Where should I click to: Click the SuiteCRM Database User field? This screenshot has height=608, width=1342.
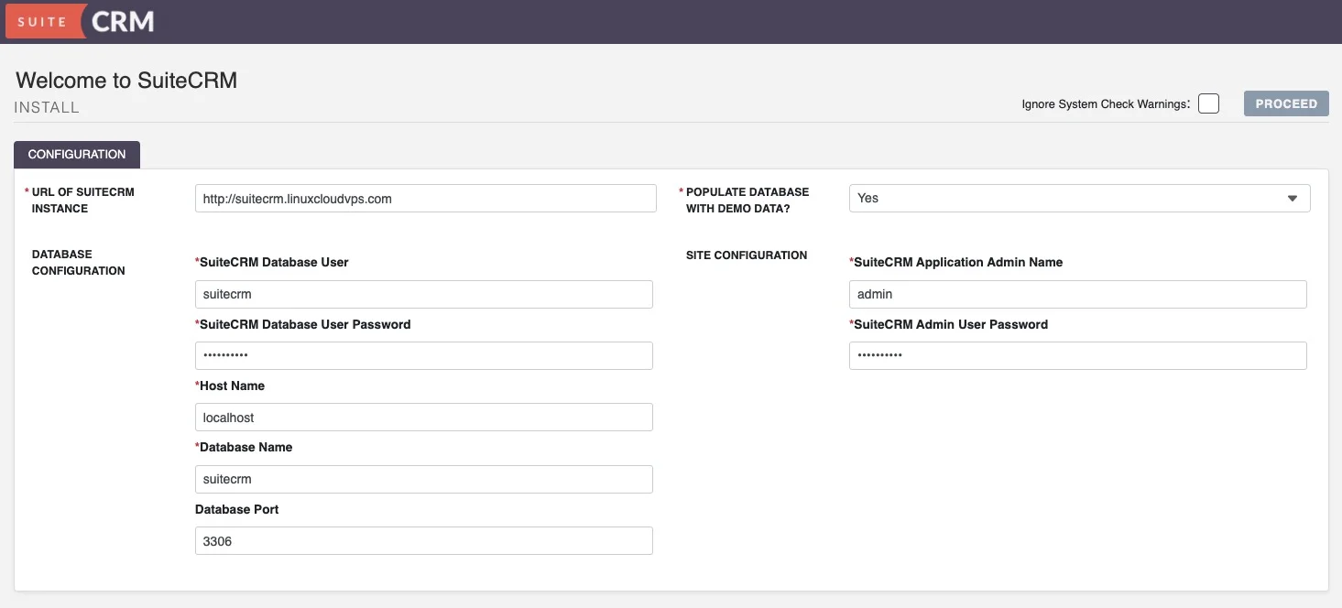423,295
